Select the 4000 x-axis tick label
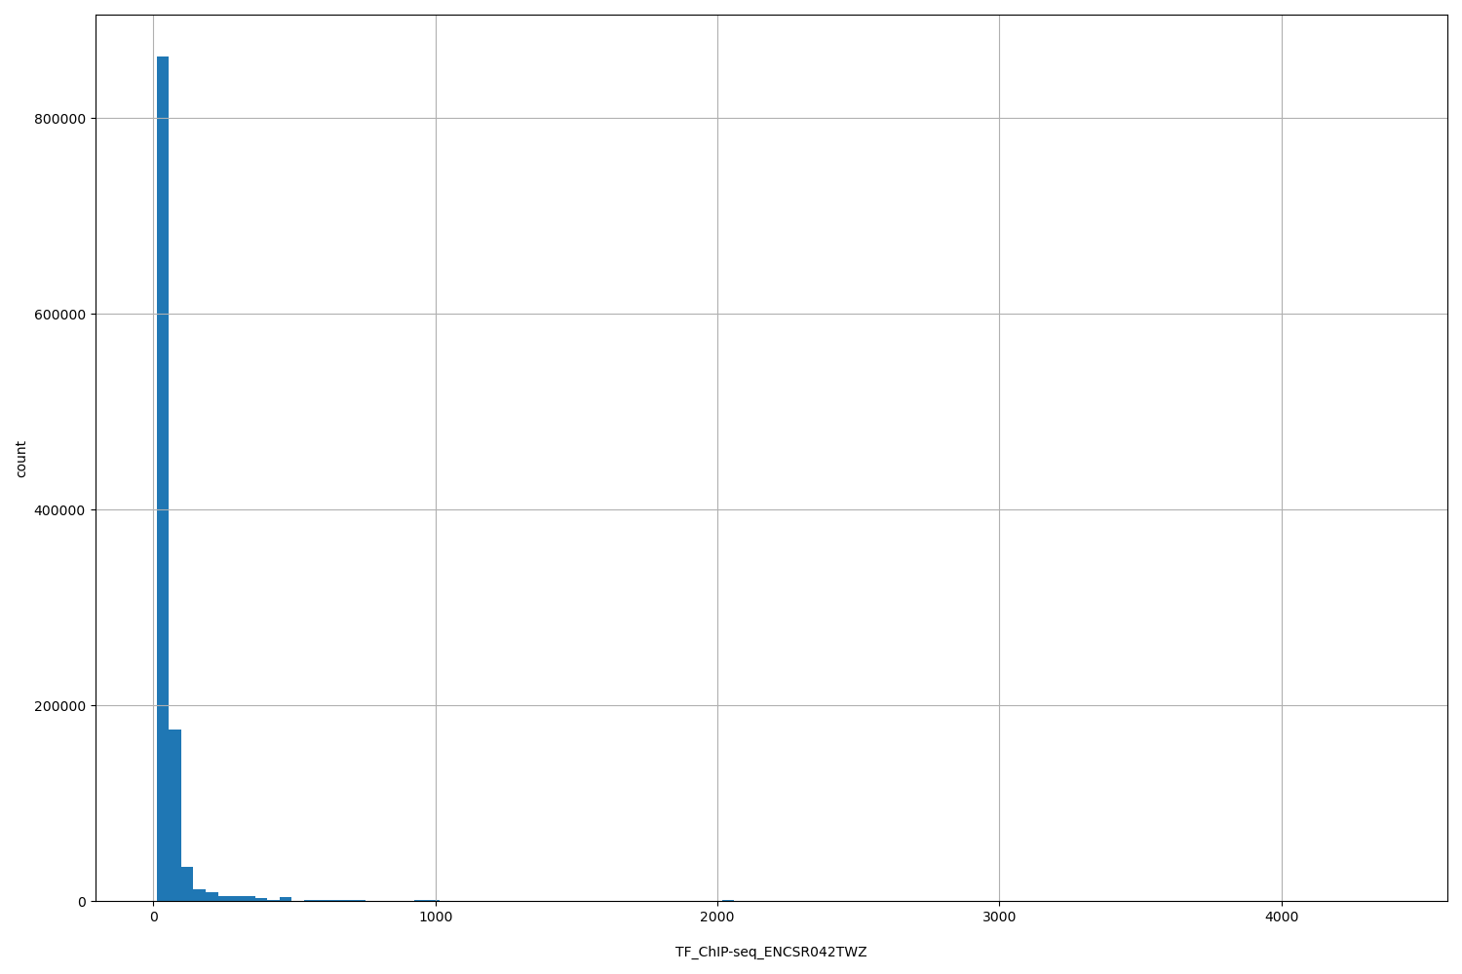Viewport: 1462px width, 974px height. click(1284, 918)
